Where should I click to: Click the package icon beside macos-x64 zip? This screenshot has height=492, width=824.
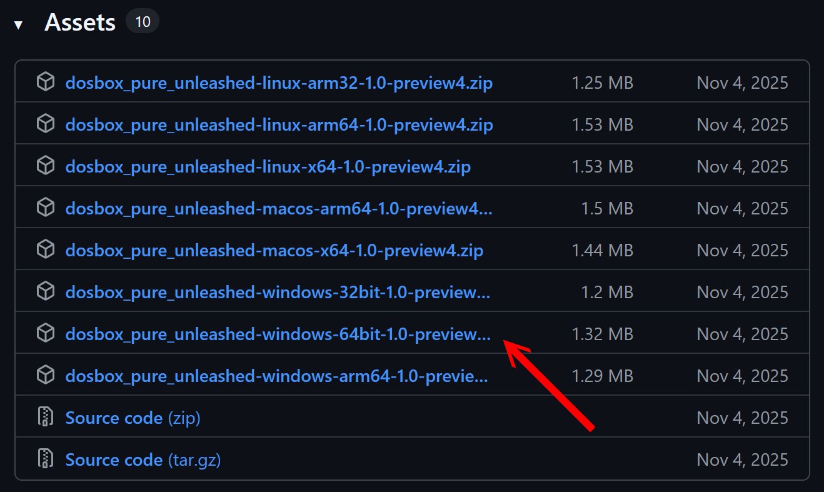45,249
